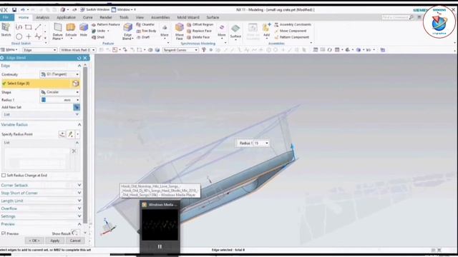Click the Select Edge cube icon
Screen dimensions: 458x257
(76, 84)
